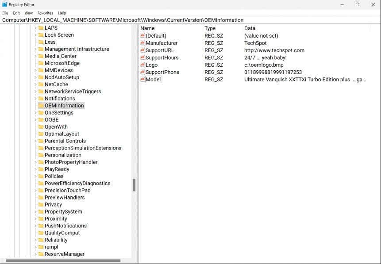Expand the ReserveManager key
Image resolution: width=381 pixels, height=264 pixels.
pyautogui.click(x=35, y=254)
